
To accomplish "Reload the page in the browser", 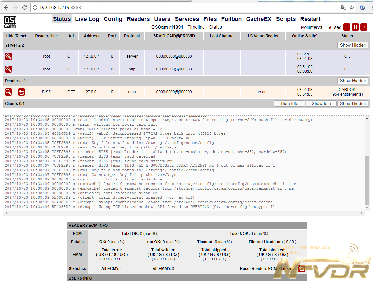I will (x=24, y=8).
